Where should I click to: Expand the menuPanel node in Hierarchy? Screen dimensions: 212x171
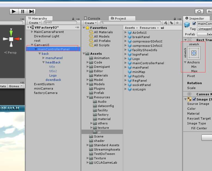[x=44, y=58]
